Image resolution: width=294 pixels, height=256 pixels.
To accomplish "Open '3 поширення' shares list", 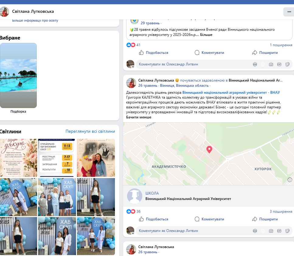I will [281, 212].
